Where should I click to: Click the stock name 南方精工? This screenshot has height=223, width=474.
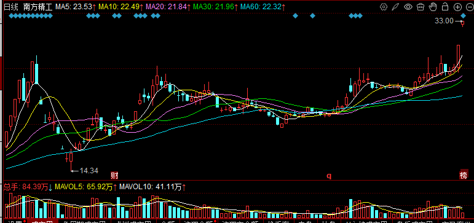click(38, 7)
